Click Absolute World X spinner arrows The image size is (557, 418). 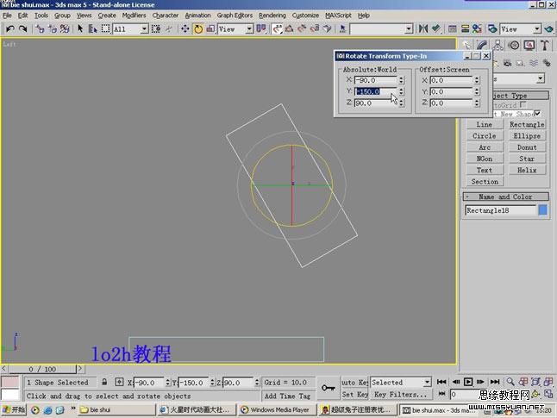pos(402,80)
